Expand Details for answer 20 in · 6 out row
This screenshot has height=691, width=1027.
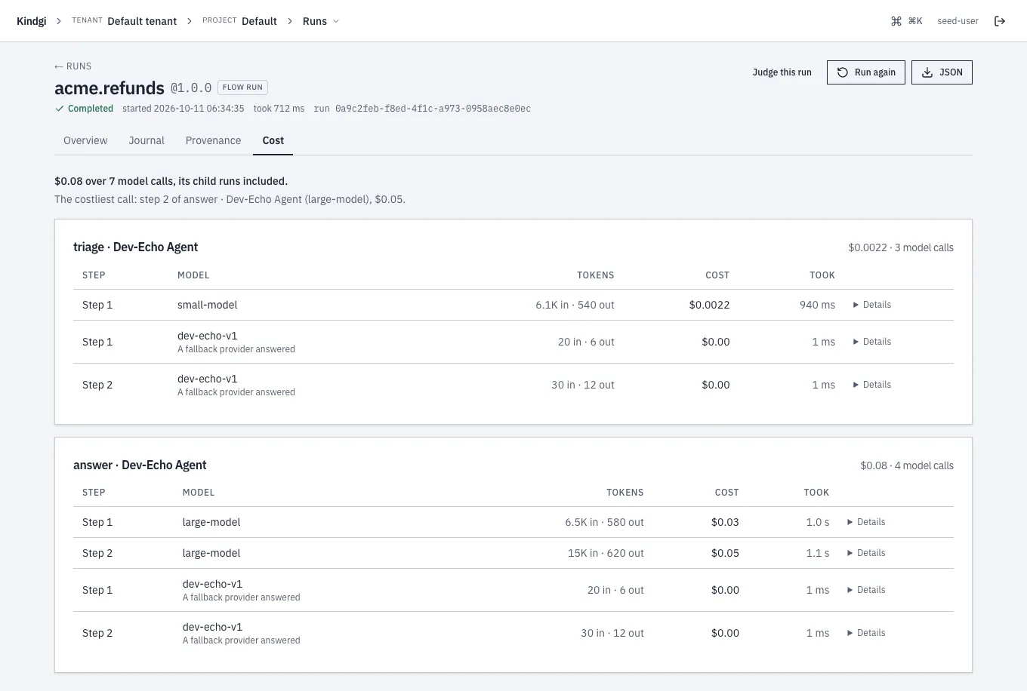[x=866, y=590]
